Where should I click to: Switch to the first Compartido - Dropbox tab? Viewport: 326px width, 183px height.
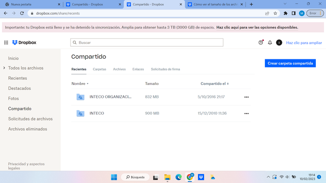93,4
